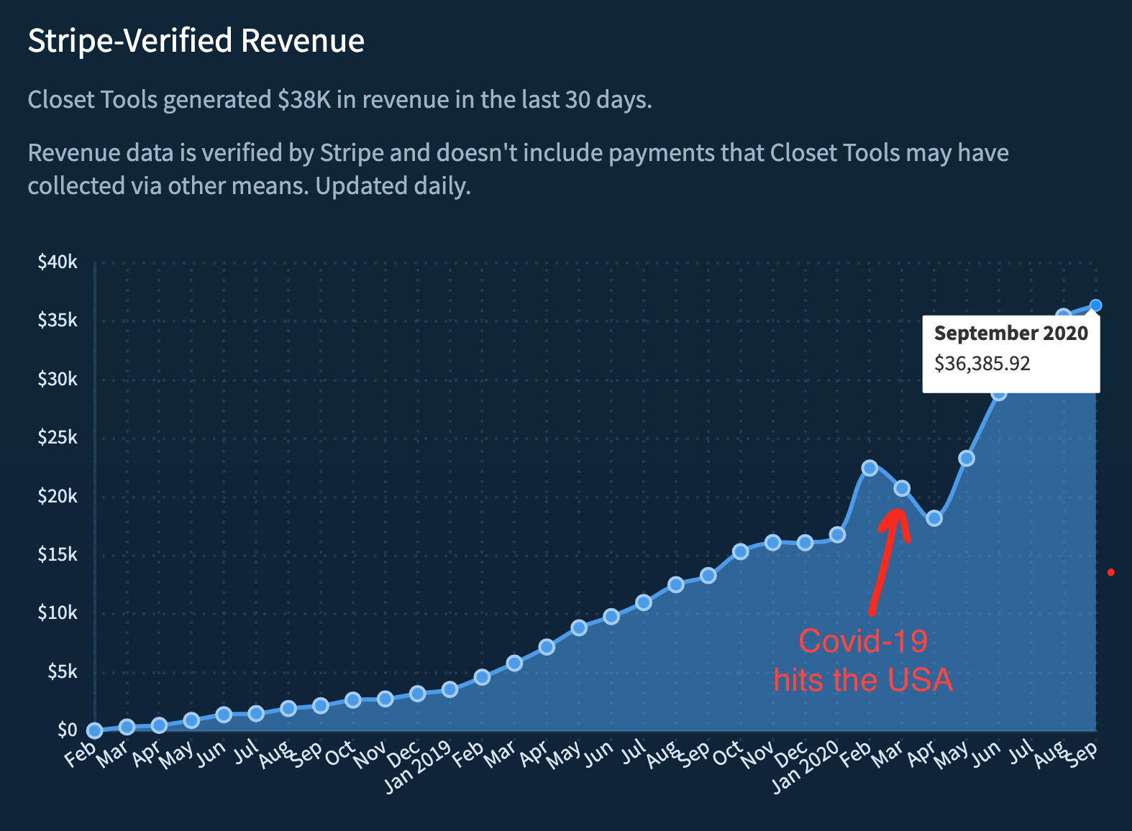Select the October 2019 data point

click(x=741, y=551)
